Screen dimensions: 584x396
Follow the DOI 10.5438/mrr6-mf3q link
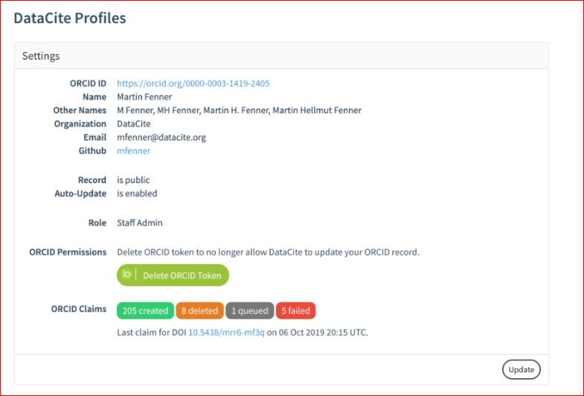click(x=221, y=332)
